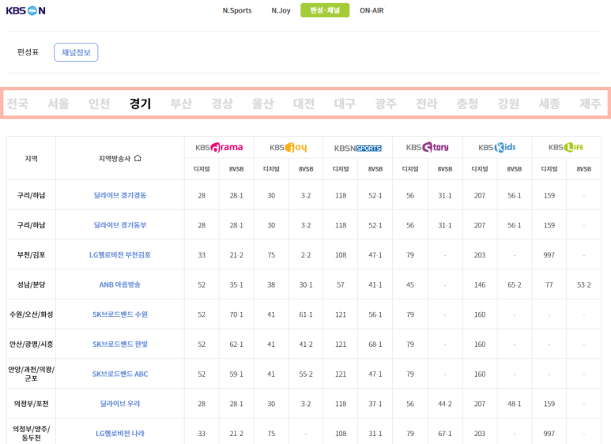Select the 채널정보 tab button
Screen dimensions: 611x444
point(76,52)
